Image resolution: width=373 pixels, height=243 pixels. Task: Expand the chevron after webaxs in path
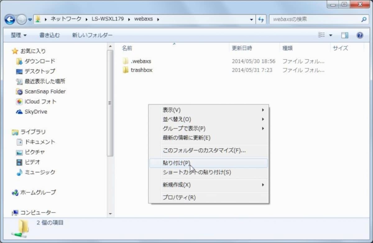coord(158,19)
